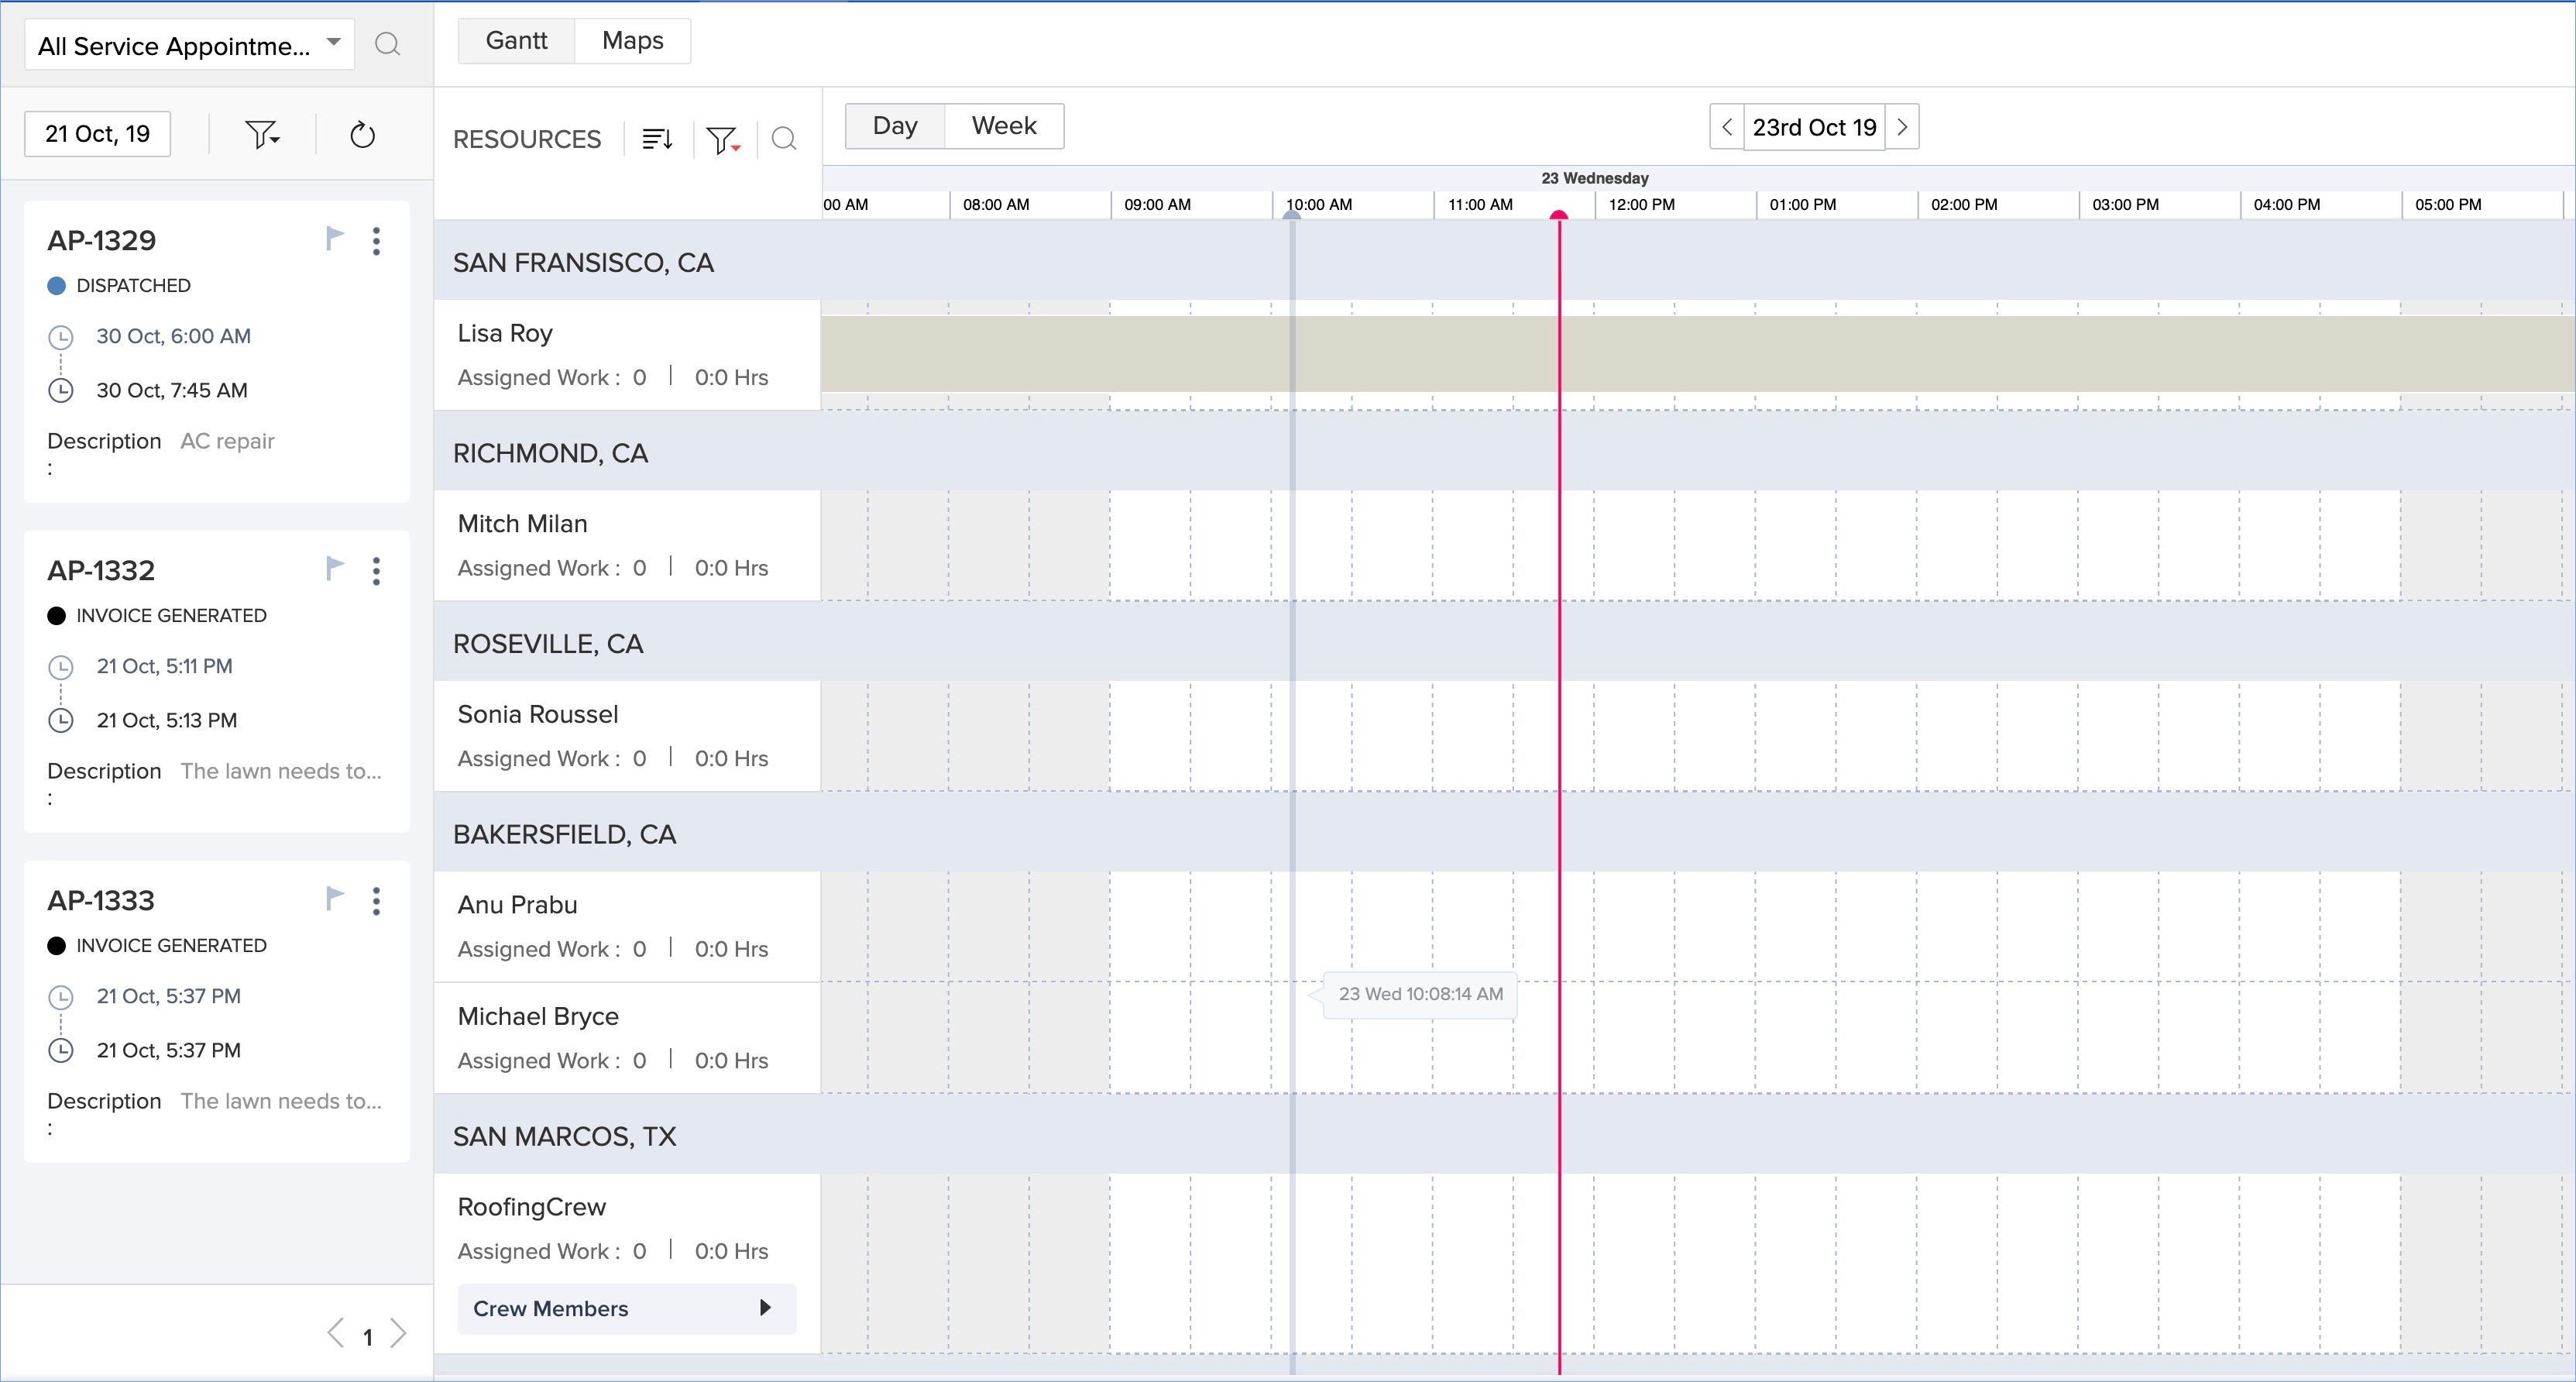Go to next day arrow after 23rd Oct 19
The height and width of the screenshot is (1382, 2576).
click(1902, 127)
